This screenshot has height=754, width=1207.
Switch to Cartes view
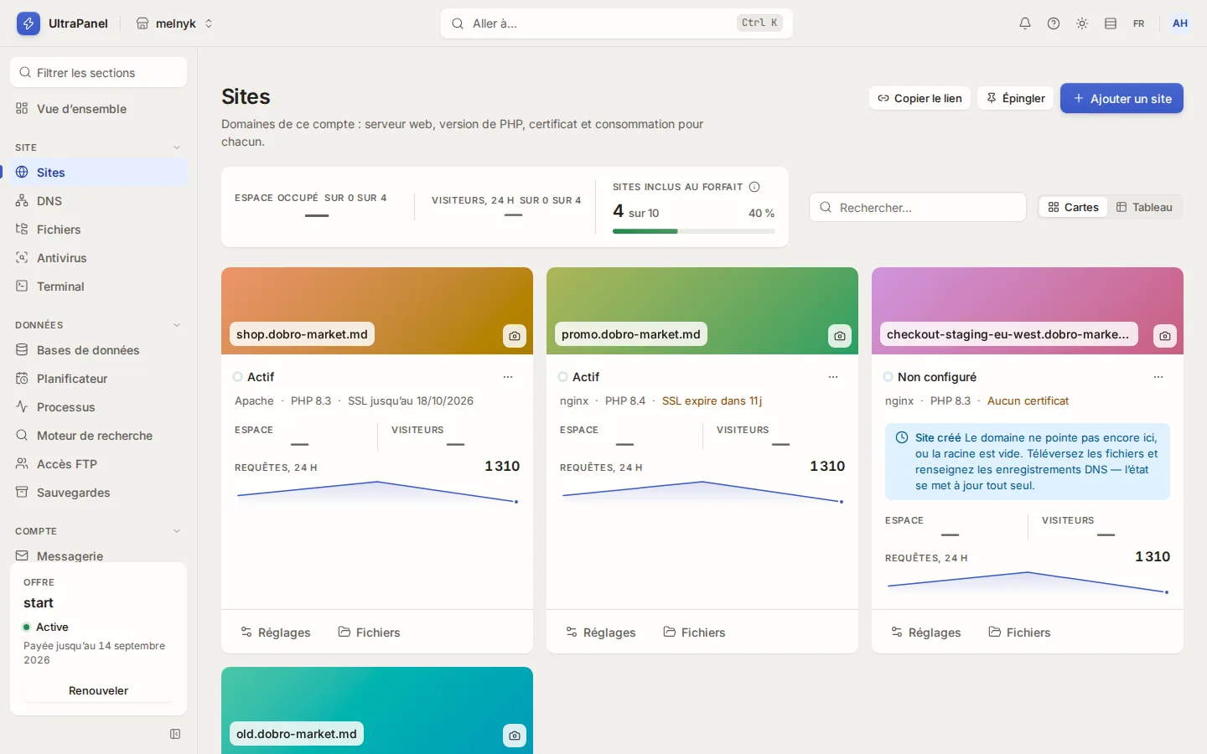tap(1074, 207)
